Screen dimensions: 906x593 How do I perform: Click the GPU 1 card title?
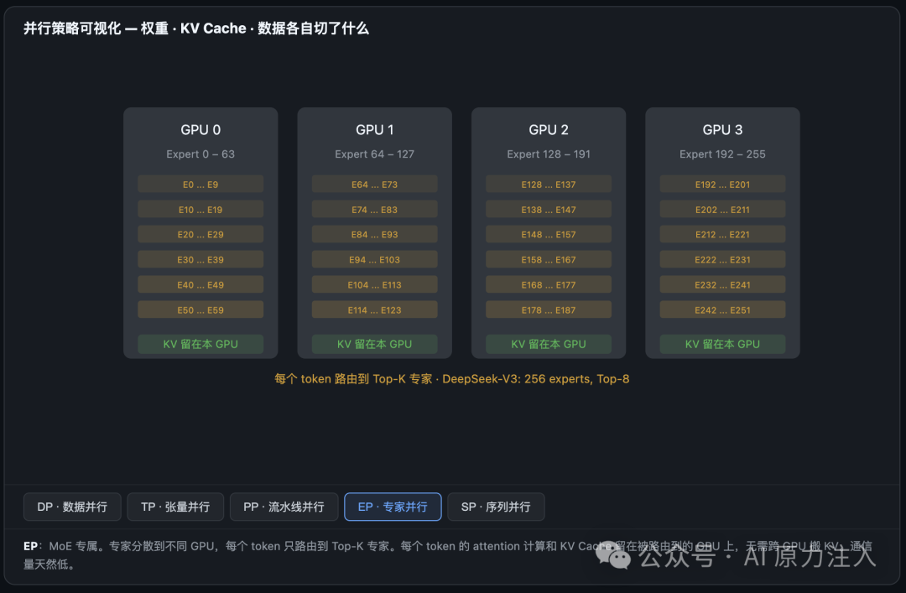(x=374, y=130)
